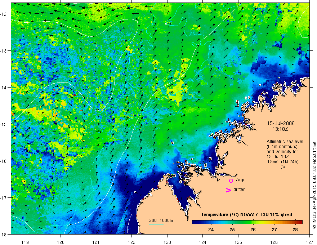Click the magenta Argo circle marker in legend

tap(231, 181)
